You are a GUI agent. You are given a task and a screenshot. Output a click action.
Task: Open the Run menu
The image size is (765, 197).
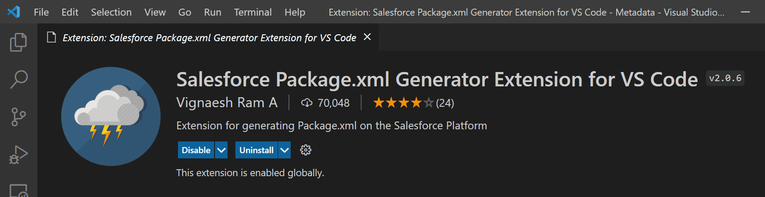(212, 12)
